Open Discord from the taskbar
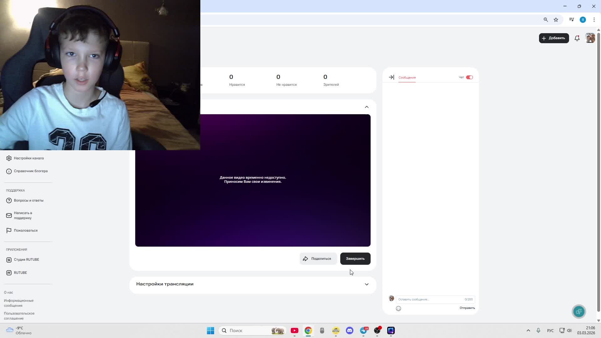This screenshot has width=601, height=338. 350,330
